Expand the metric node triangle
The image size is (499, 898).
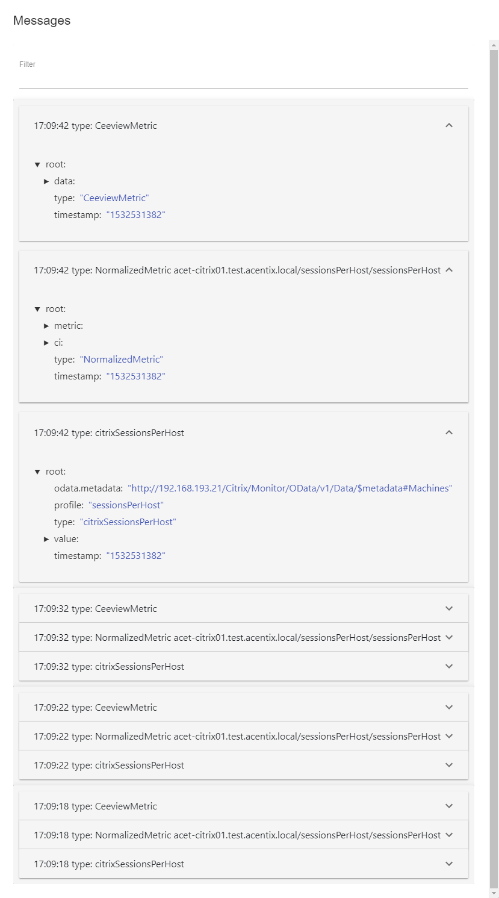pyautogui.click(x=46, y=326)
